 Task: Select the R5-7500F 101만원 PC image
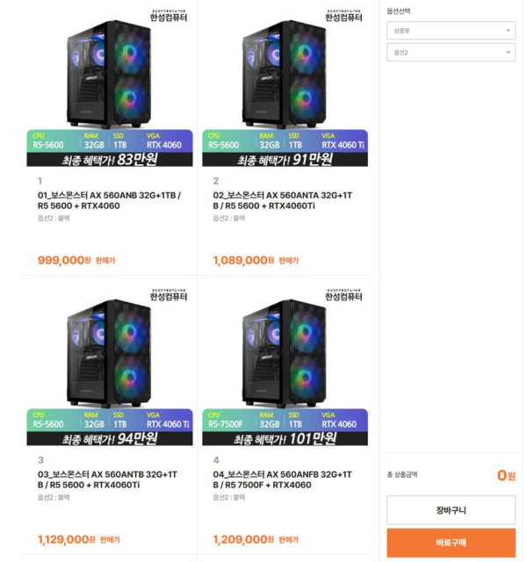pyautogui.click(x=285, y=366)
